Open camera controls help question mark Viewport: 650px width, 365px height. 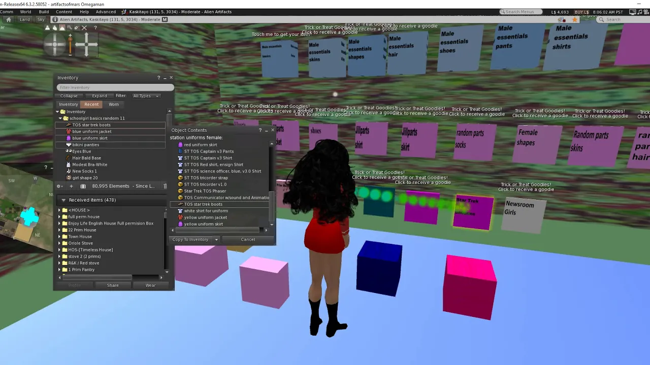pos(95,28)
